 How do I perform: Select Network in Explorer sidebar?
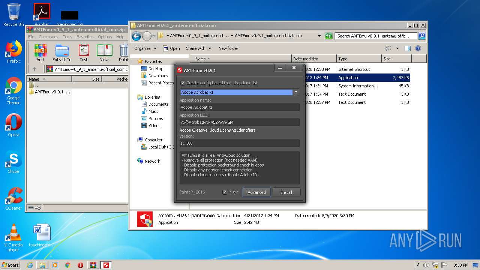[148, 161]
